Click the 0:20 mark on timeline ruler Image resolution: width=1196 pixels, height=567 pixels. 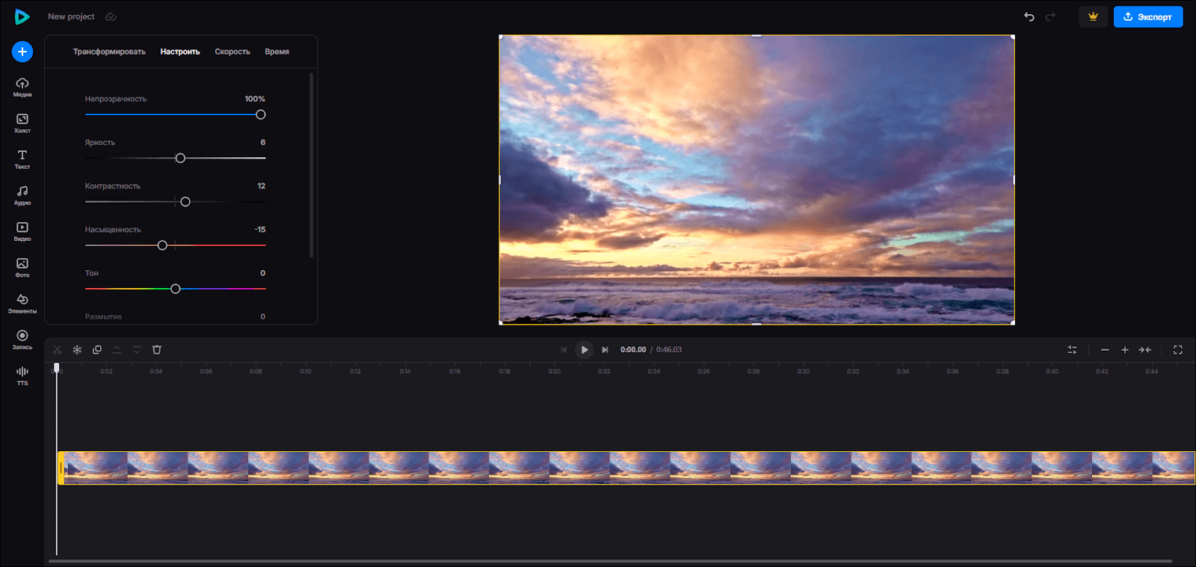click(x=555, y=371)
